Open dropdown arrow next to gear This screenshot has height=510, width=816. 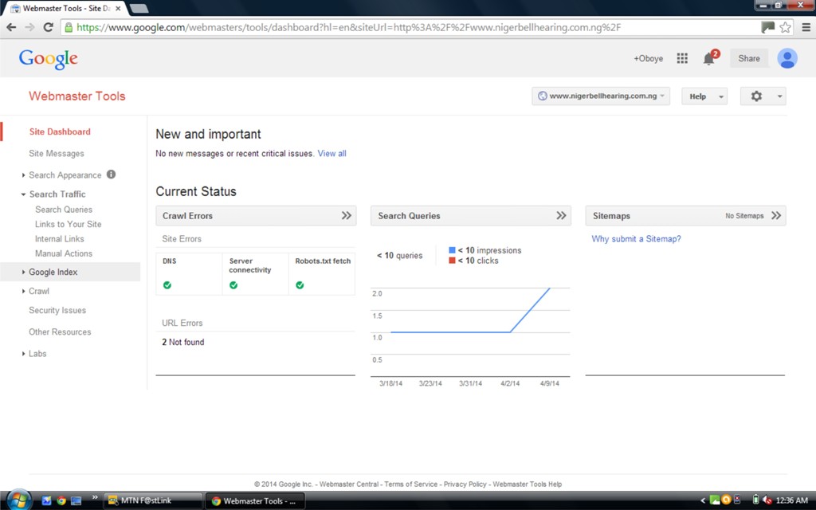tap(779, 96)
